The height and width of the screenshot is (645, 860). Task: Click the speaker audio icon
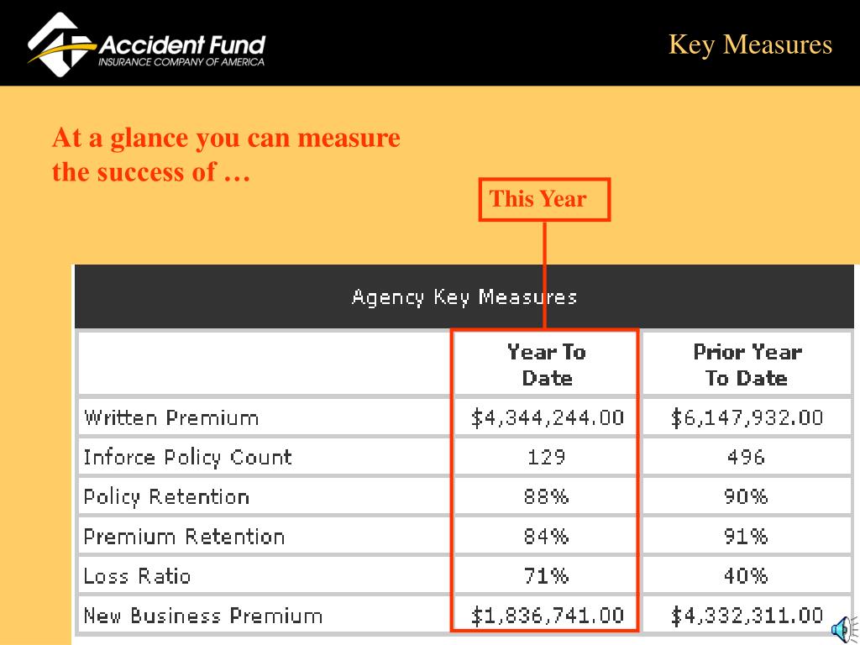pyautogui.click(x=845, y=629)
